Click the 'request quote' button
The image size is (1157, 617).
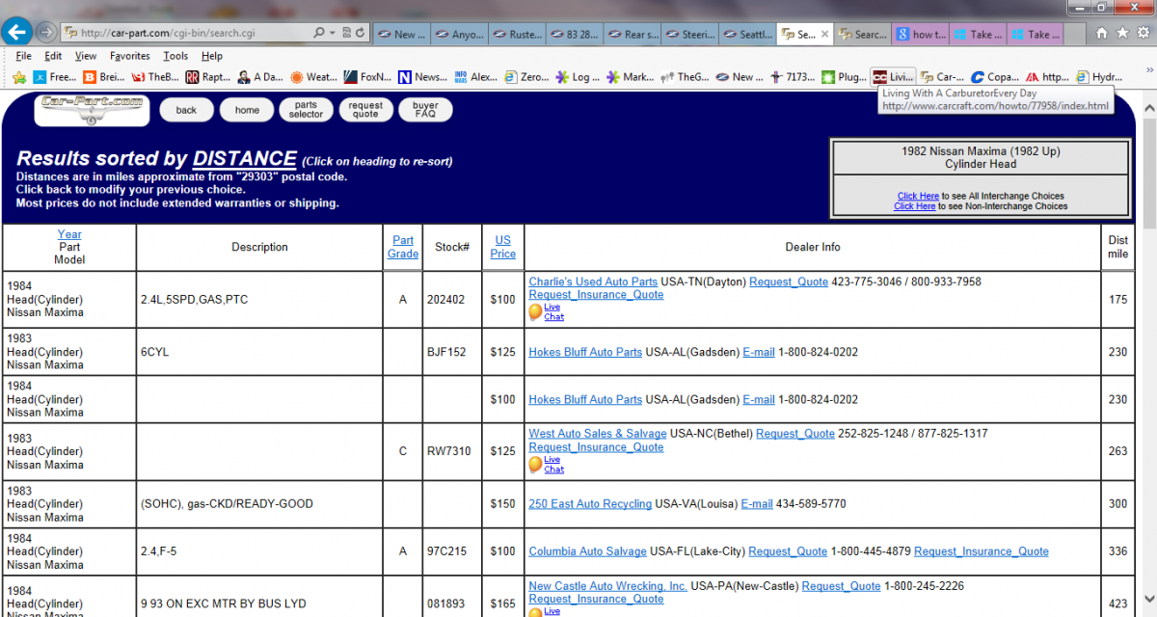click(365, 110)
